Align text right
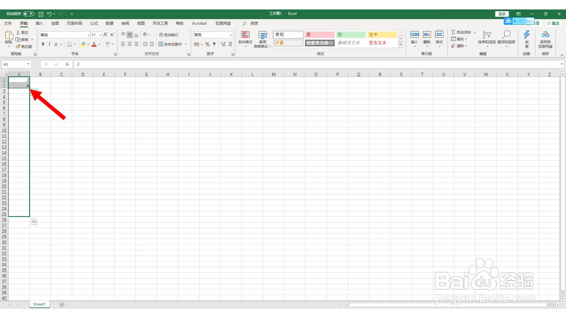 136,44
